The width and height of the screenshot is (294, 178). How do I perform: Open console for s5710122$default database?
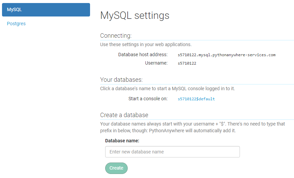pyautogui.click(x=196, y=99)
